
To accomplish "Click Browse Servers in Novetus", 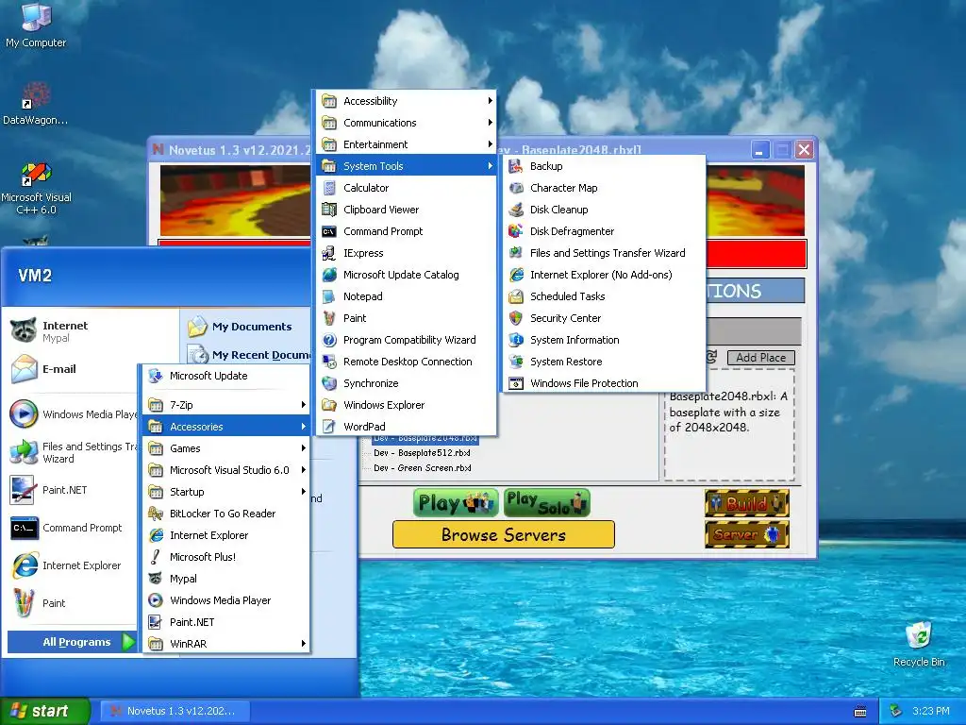I will tap(504, 534).
